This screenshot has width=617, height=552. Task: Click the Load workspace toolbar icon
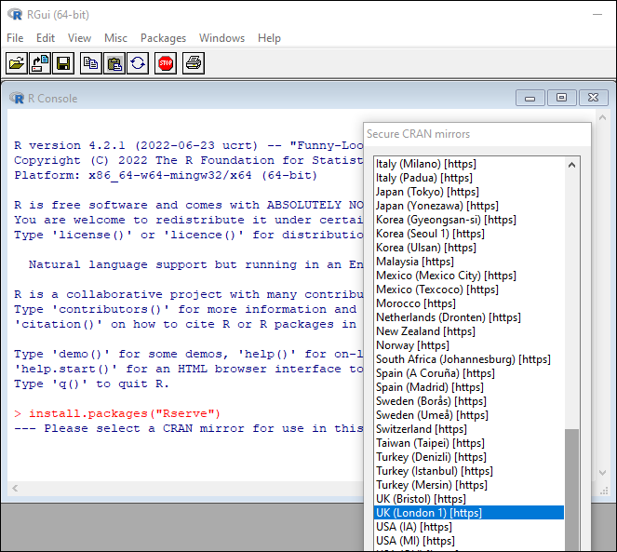pyautogui.click(x=40, y=63)
